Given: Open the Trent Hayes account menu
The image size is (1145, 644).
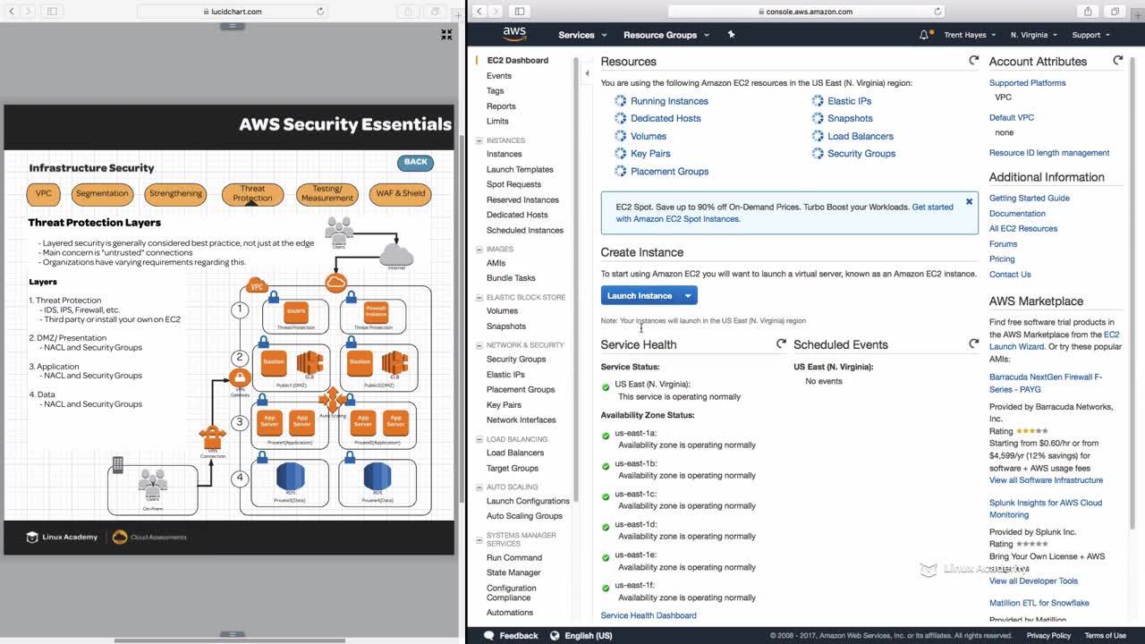Looking at the screenshot, I should (x=970, y=35).
